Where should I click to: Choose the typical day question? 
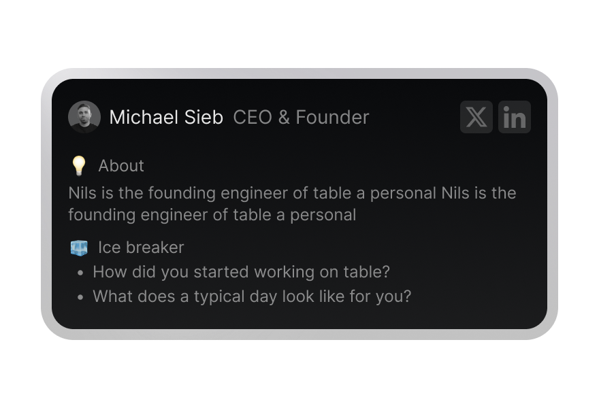(x=252, y=296)
